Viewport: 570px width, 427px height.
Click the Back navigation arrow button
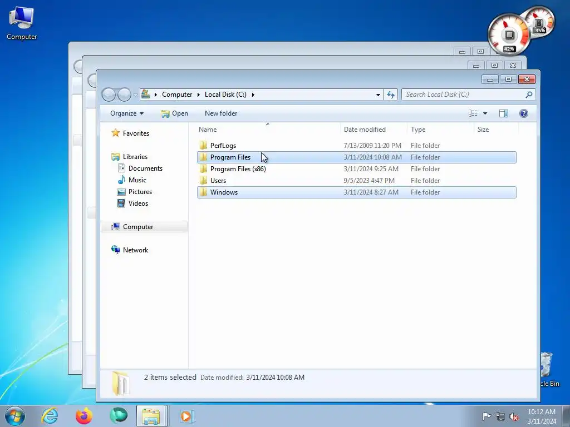pyautogui.click(x=109, y=95)
